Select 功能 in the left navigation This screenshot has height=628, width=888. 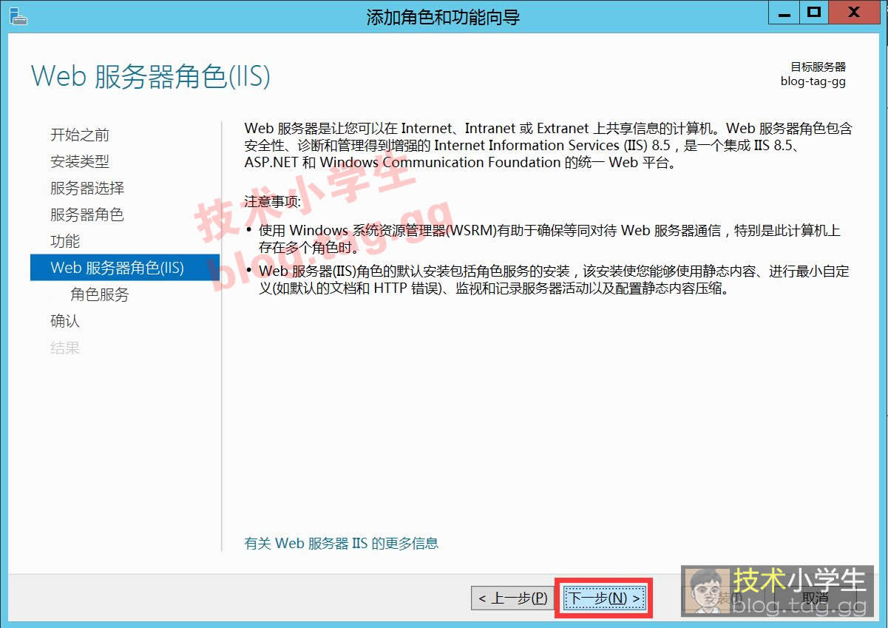[x=65, y=241]
